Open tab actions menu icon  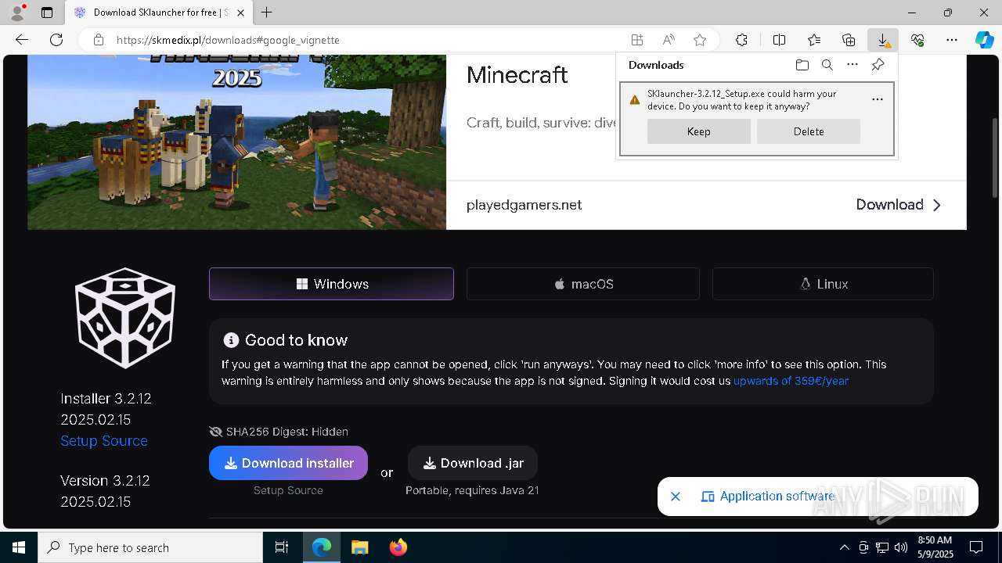[47, 13]
